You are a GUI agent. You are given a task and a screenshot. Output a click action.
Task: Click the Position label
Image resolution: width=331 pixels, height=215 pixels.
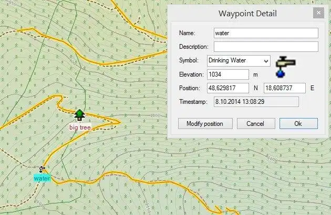189,88
